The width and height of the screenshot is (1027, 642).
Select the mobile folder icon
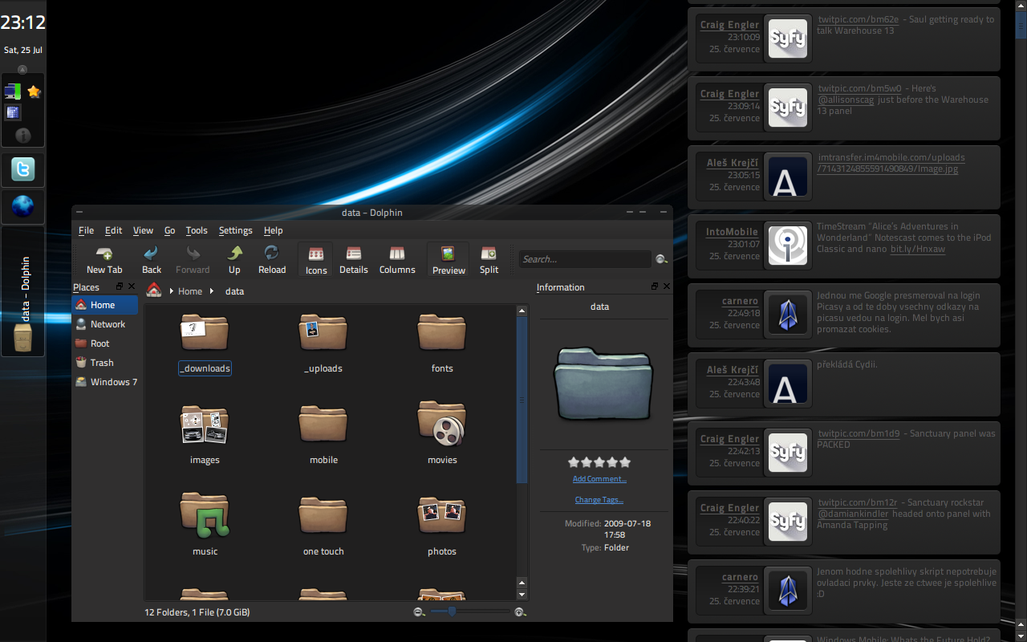click(323, 424)
